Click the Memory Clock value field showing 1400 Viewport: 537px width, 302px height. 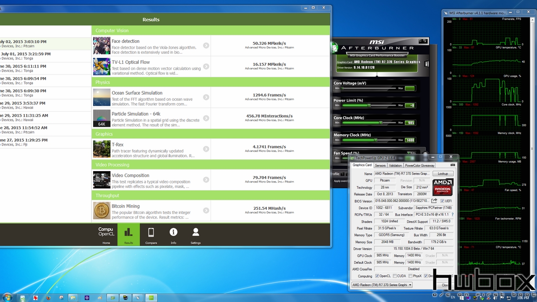point(410,140)
